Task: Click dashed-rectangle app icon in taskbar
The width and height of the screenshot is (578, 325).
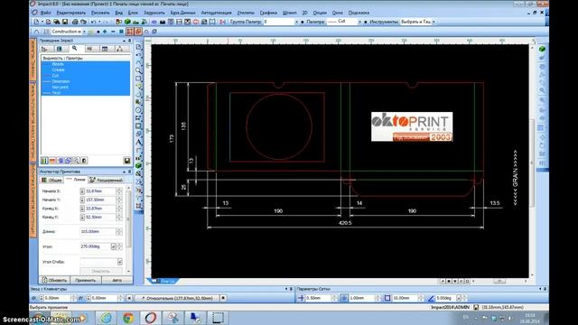Action: point(218,317)
